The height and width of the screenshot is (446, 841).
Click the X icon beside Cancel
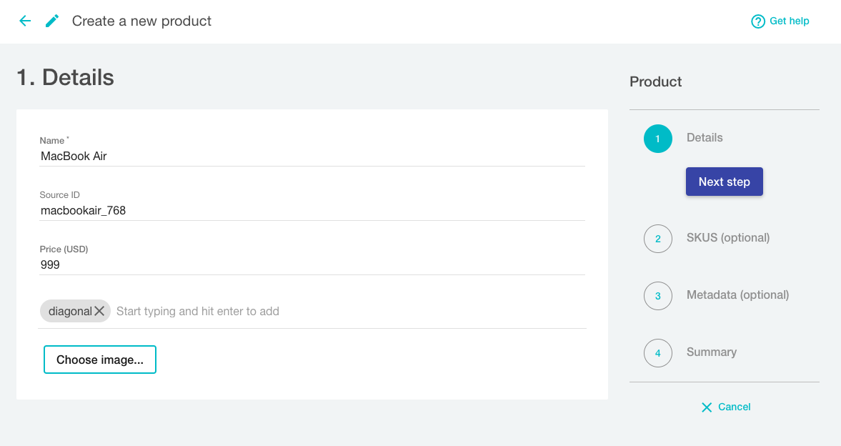707,407
